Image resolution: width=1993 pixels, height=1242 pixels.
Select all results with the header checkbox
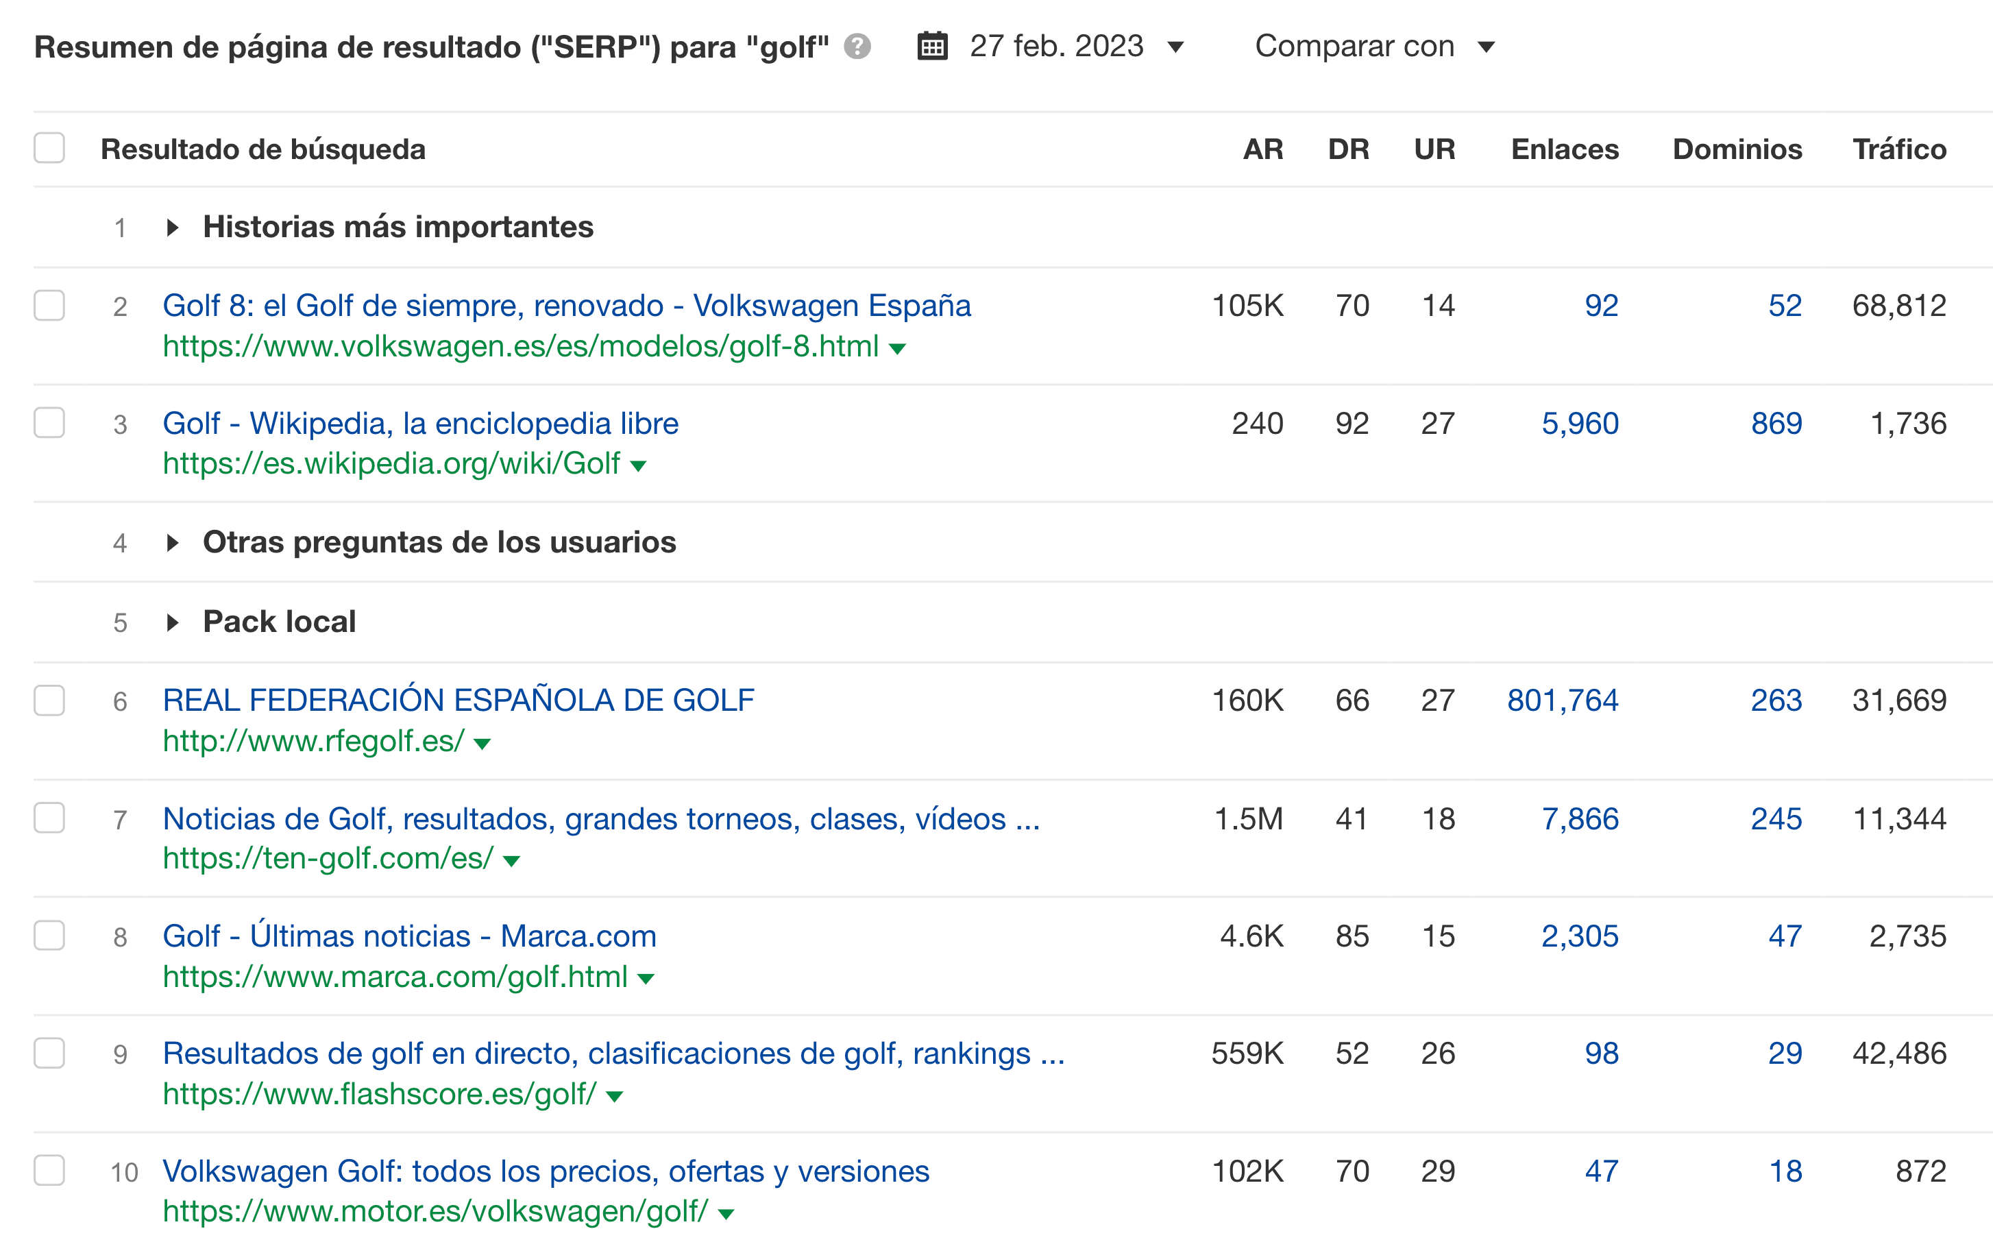[x=49, y=148]
